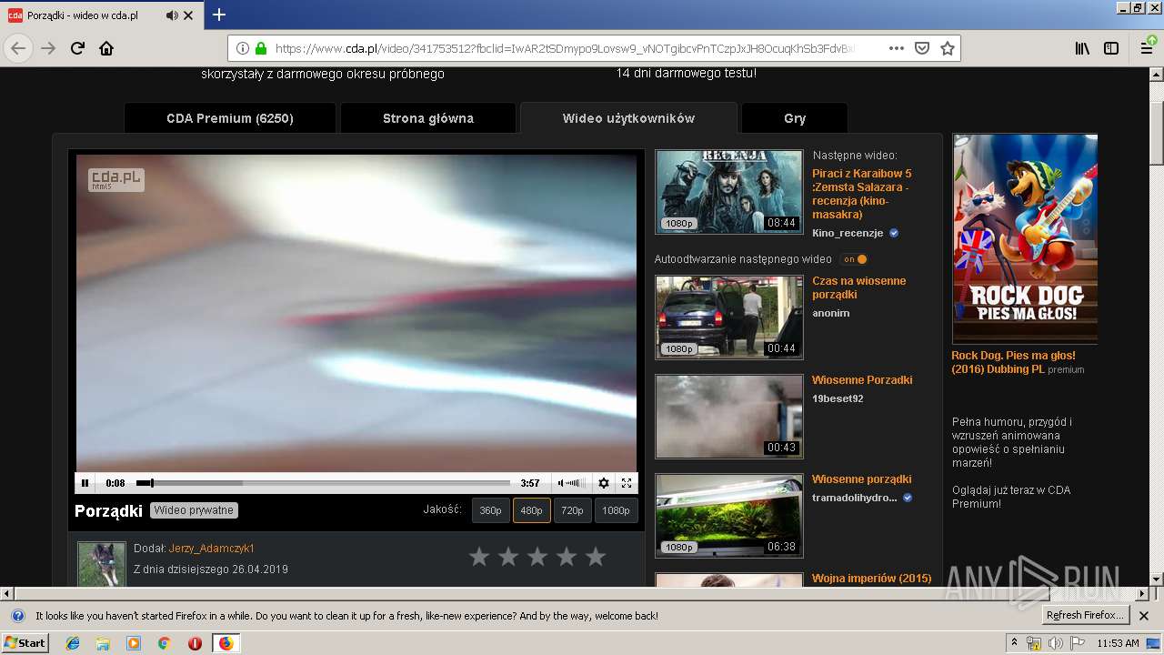
Task: Open the 00:44 car video thumbnail
Action: point(729,317)
